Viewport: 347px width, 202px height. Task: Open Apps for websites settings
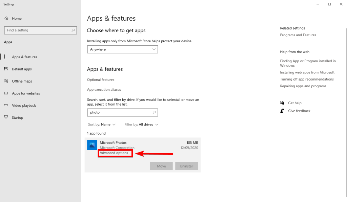tap(6, 93)
